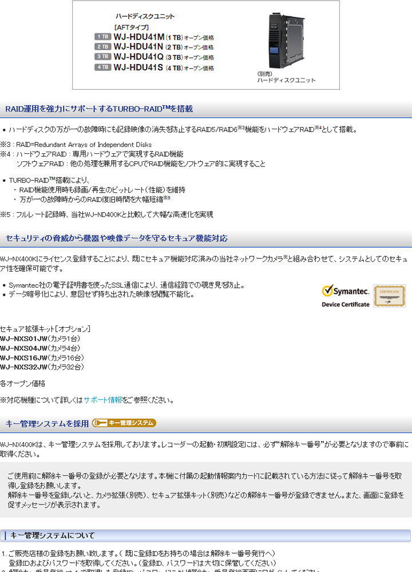Image resolution: width=412 pixels, height=572 pixels.
Task: Click the ビットレート(性能)を維持 sub-bullet
Action: tap(102, 190)
